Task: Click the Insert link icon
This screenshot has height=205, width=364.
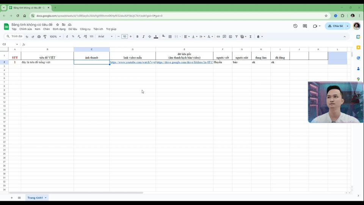Action: click(x=218, y=37)
